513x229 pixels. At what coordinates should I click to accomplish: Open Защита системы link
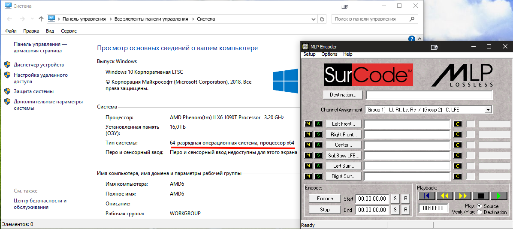[34, 92]
